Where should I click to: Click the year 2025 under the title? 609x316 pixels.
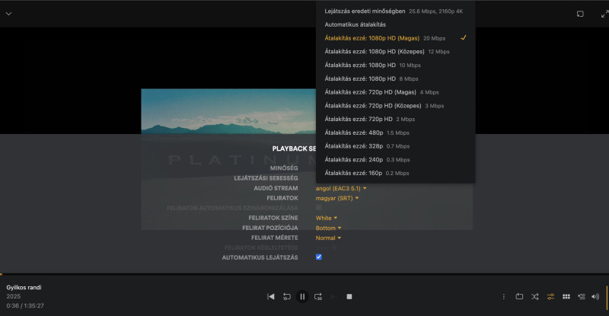tap(13, 296)
